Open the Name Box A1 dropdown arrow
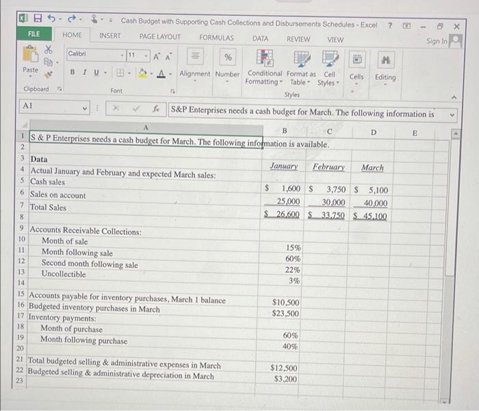Image resolution: width=479 pixels, height=411 pixels. (85, 108)
